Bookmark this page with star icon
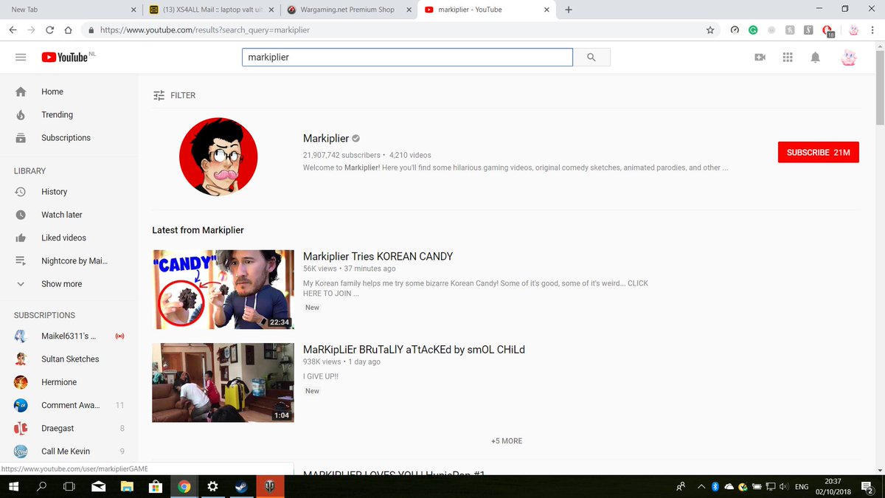885x498 pixels. click(x=710, y=30)
